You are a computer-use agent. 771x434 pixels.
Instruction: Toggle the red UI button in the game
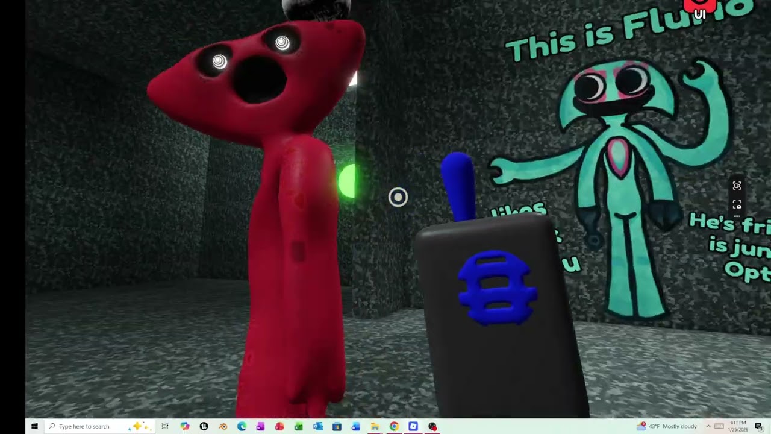pyautogui.click(x=699, y=9)
